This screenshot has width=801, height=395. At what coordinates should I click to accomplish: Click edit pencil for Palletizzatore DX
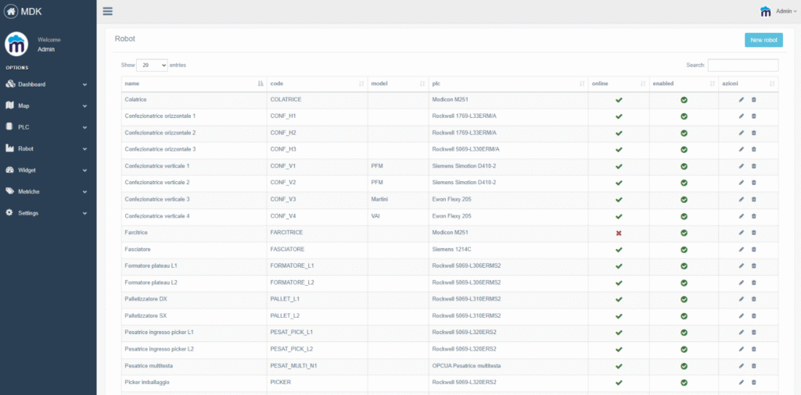[x=742, y=299]
